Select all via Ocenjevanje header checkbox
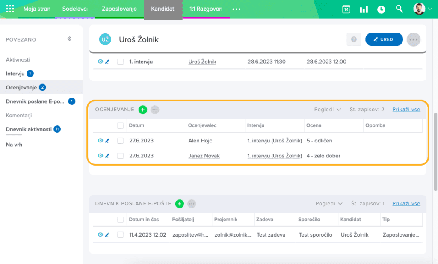 (x=121, y=125)
